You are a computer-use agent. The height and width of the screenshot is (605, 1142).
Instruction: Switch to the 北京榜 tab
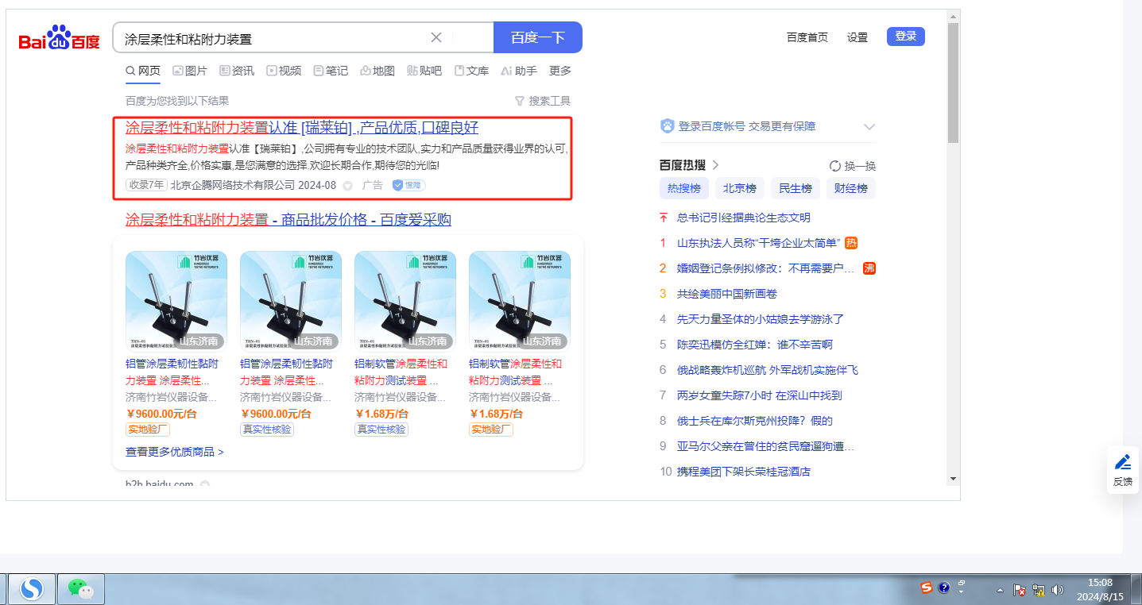pos(740,188)
